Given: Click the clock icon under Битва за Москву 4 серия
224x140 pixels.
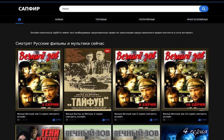Looking at the screenshot, I should pyautogui.click(x=67, y=120).
